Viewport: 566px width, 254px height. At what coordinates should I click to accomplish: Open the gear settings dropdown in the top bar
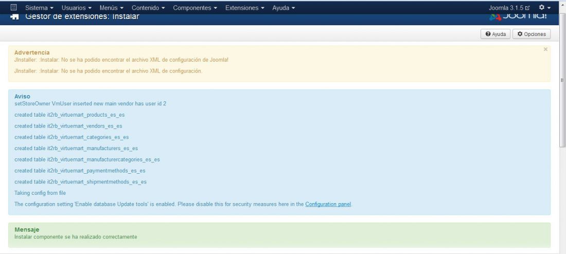[545, 8]
